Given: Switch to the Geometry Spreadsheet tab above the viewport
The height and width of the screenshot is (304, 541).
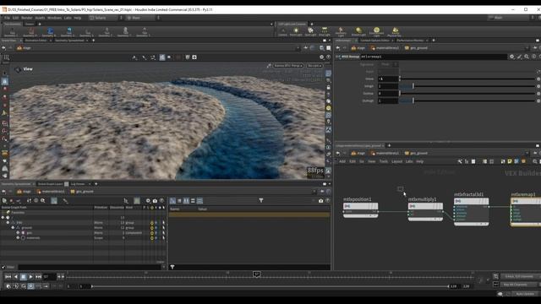Looking at the screenshot, I should click(69, 41).
